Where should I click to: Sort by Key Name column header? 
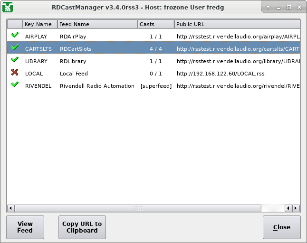click(40, 24)
